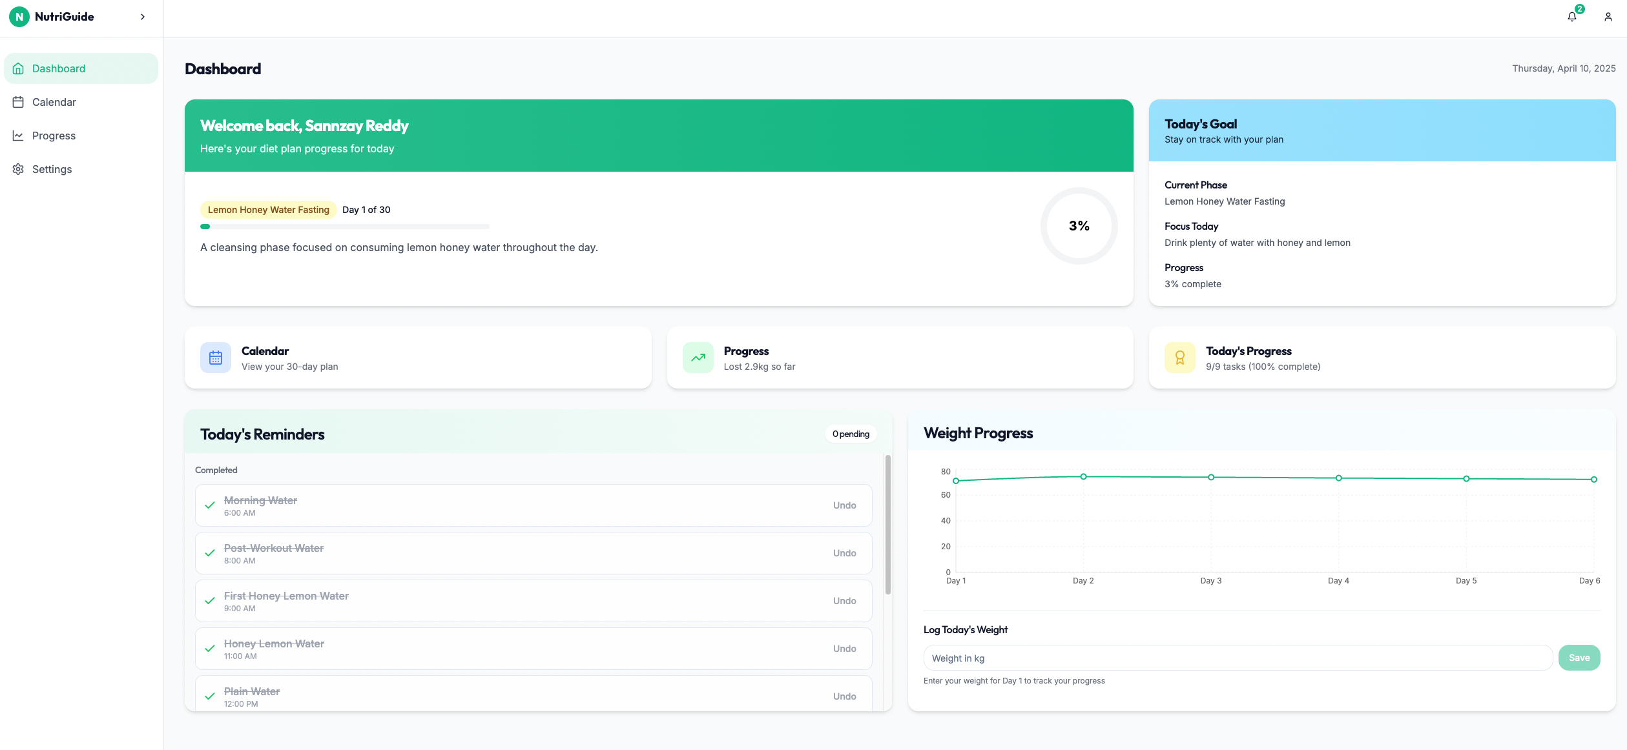
Task: Select the Calendar icon in sidebar
Action: pyautogui.click(x=19, y=101)
